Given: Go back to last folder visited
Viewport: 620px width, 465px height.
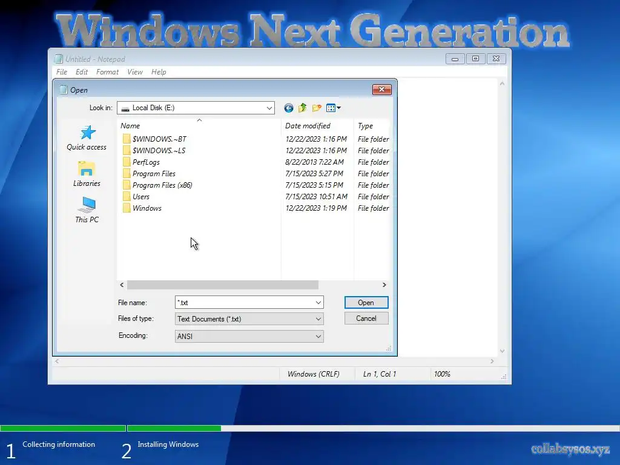Looking at the screenshot, I should [289, 108].
